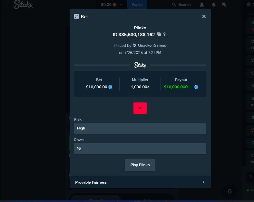Click the 1,000.00× multiplier value
The height and width of the screenshot is (202, 254).
coord(140,87)
